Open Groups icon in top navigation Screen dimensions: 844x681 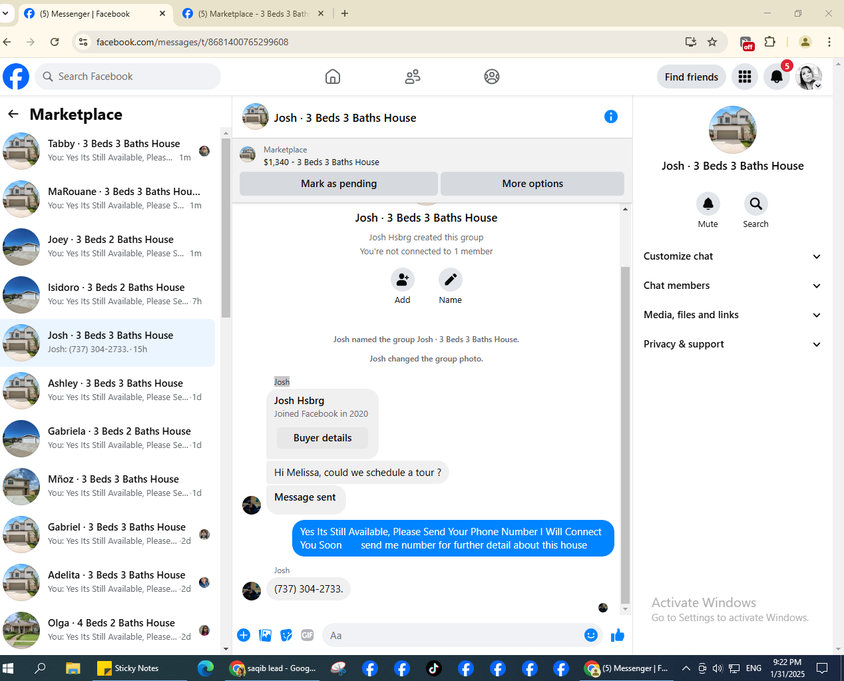pyautogui.click(x=492, y=77)
